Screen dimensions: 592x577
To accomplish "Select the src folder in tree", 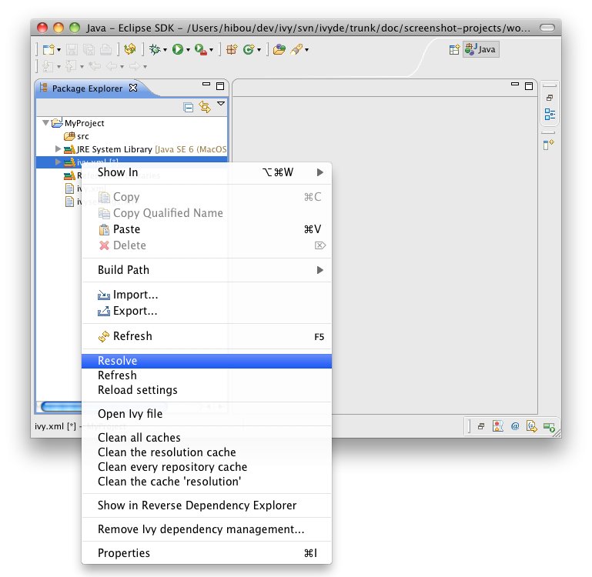I will coord(82,136).
